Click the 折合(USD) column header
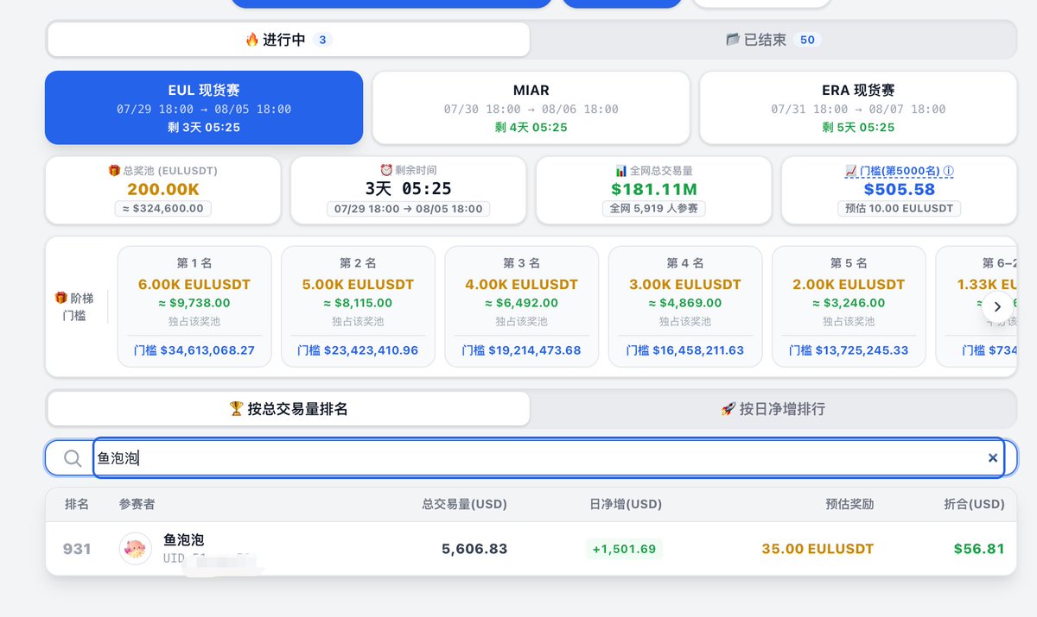Screen dimensions: 1037x617 click(974, 504)
